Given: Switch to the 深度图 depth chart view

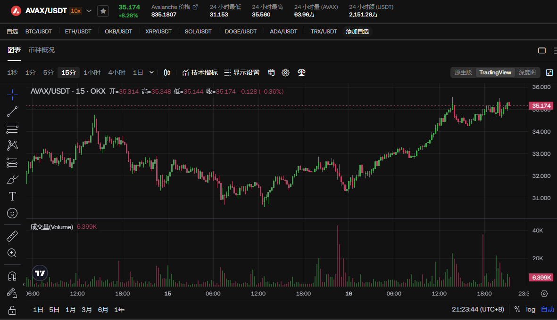Looking at the screenshot, I should click(x=527, y=72).
